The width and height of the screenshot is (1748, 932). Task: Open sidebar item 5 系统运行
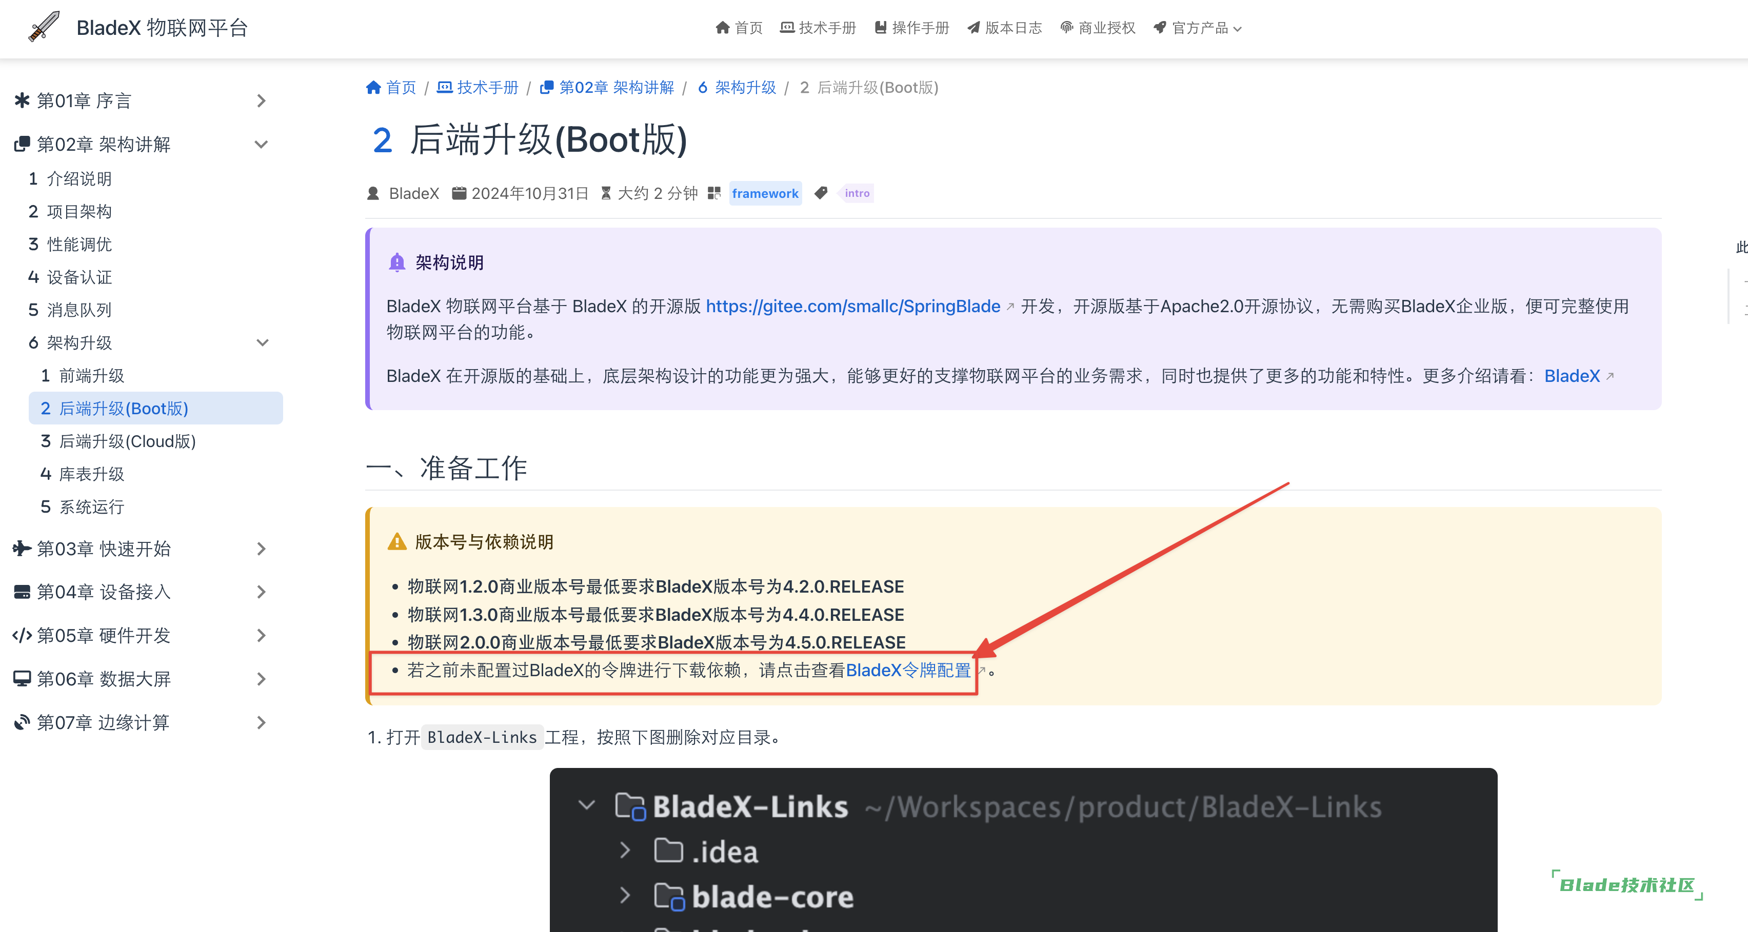click(83, 506)
